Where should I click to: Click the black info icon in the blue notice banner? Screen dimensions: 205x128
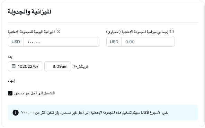click(16, 112)
